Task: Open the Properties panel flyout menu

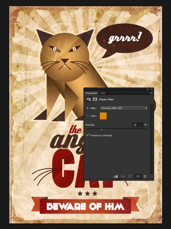Action: click(x=151, y=93)
